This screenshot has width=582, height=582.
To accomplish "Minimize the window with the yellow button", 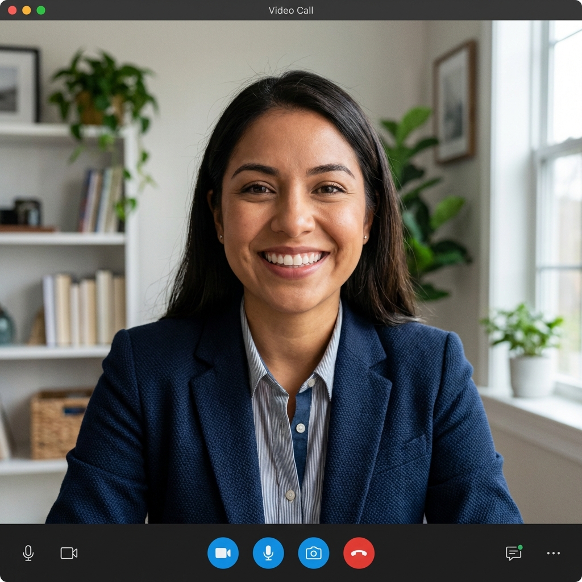I will (x=26, y=10).
